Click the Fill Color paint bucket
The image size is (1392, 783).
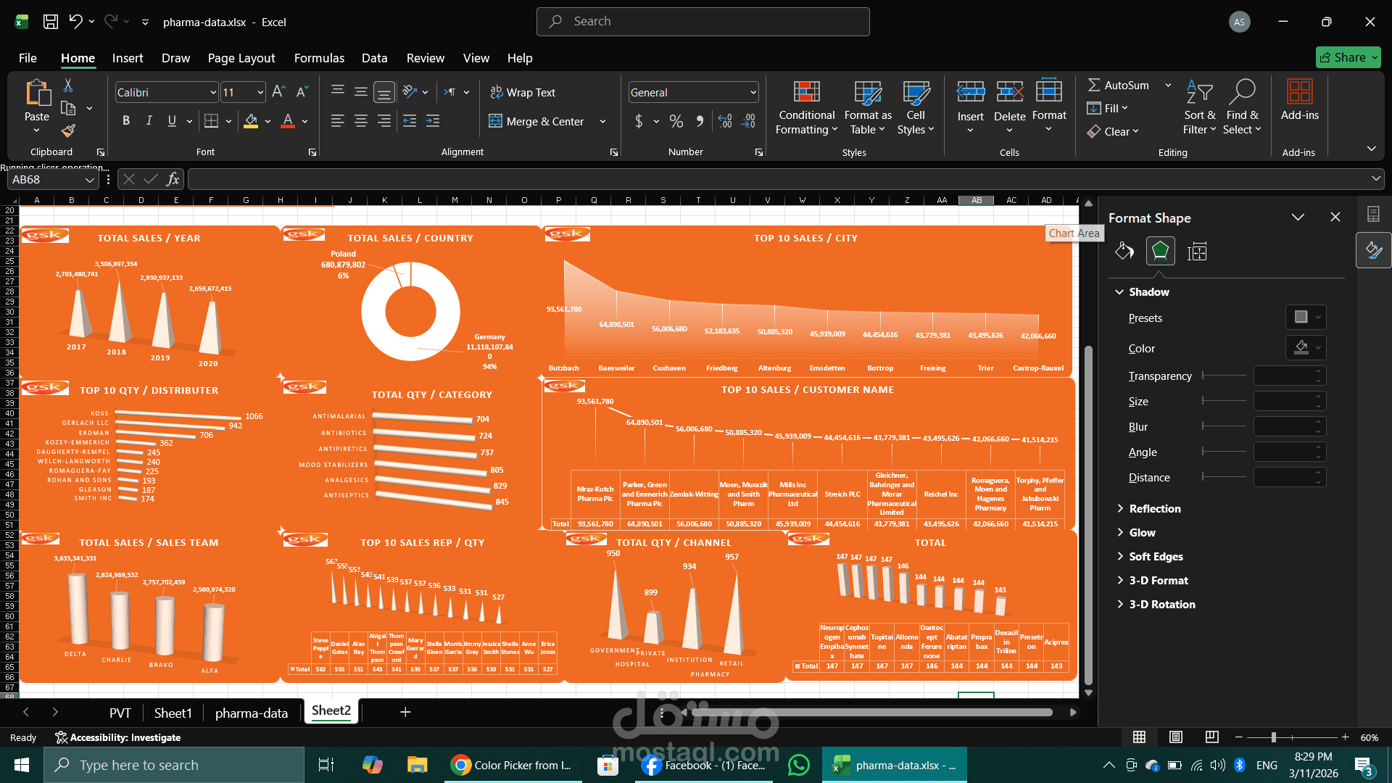coord(251,121)
